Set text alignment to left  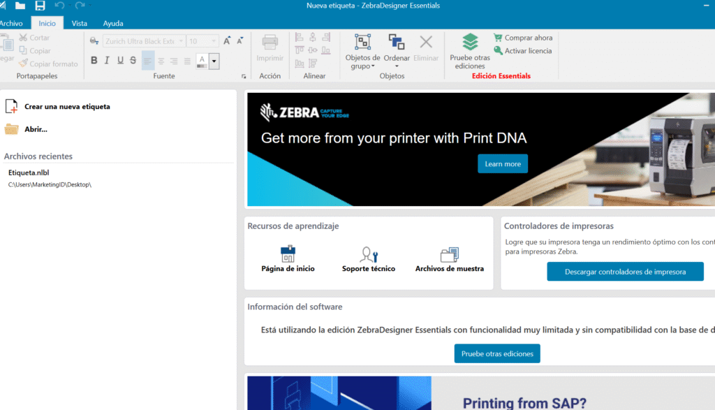tap(148, 61)
